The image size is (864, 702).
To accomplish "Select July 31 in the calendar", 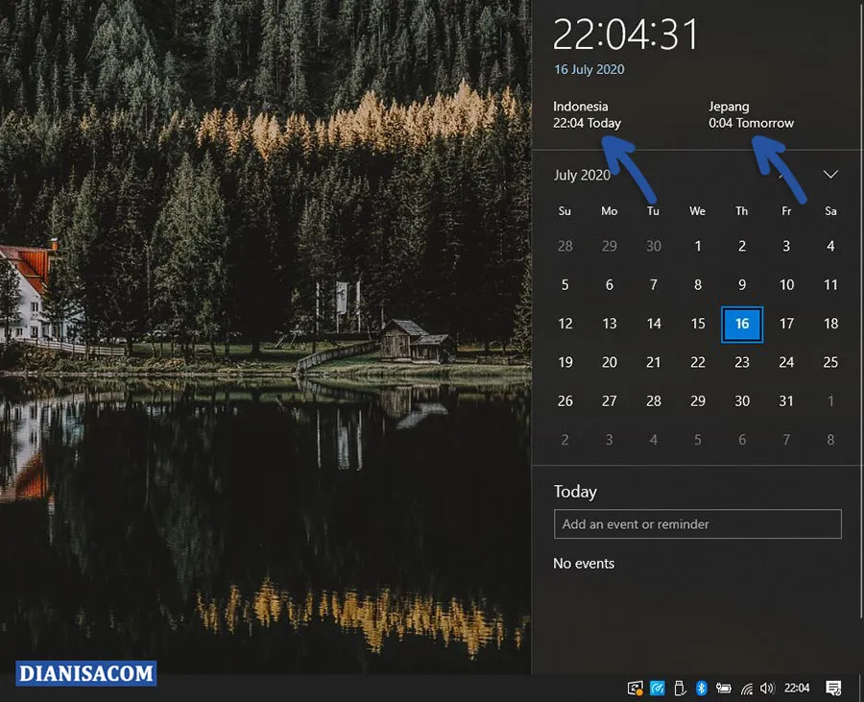I will [x=786, y=401].
